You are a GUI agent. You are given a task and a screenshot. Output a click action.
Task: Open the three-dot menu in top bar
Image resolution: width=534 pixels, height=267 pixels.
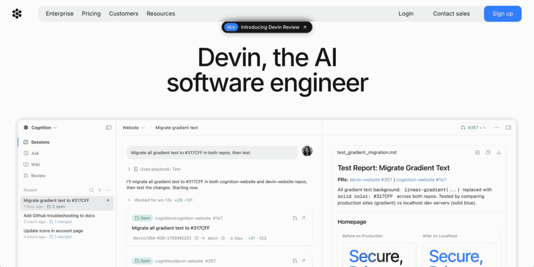pyautogui.click(x=496, y=128)
